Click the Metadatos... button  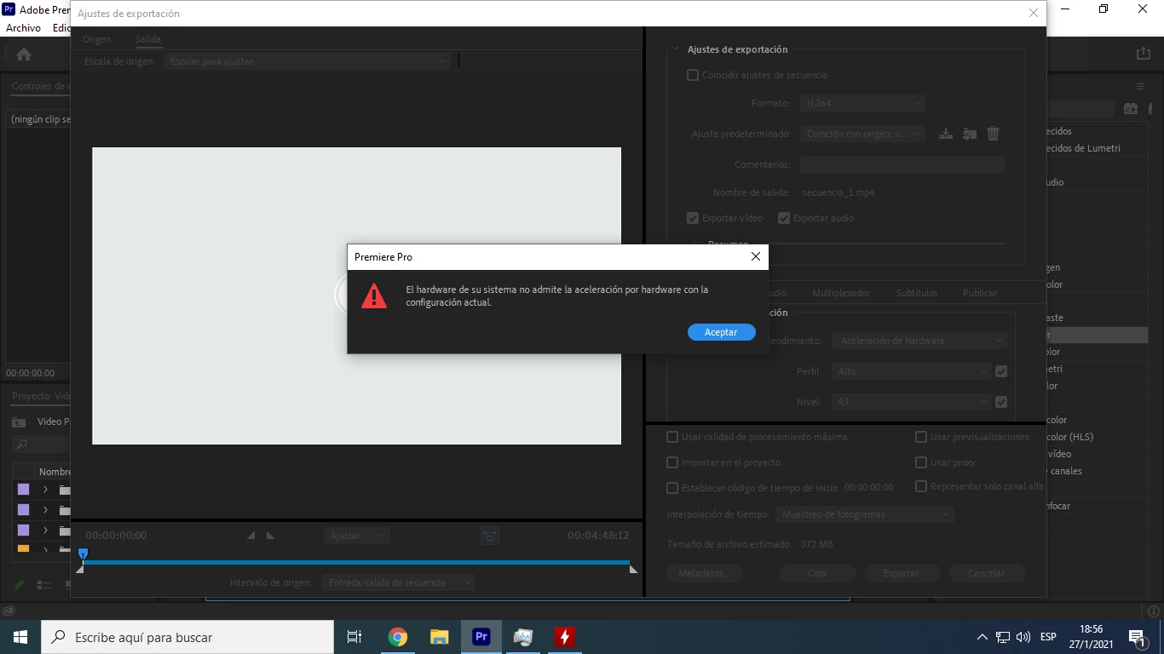pos(705,573)
